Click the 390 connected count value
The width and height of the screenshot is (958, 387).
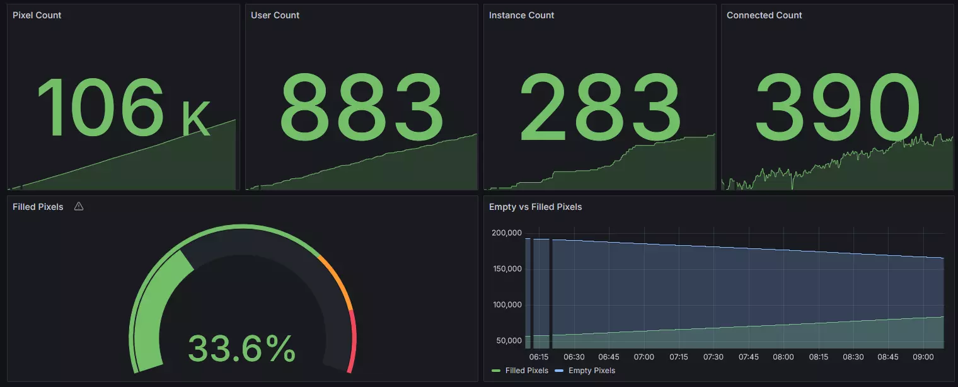point(838,107)
